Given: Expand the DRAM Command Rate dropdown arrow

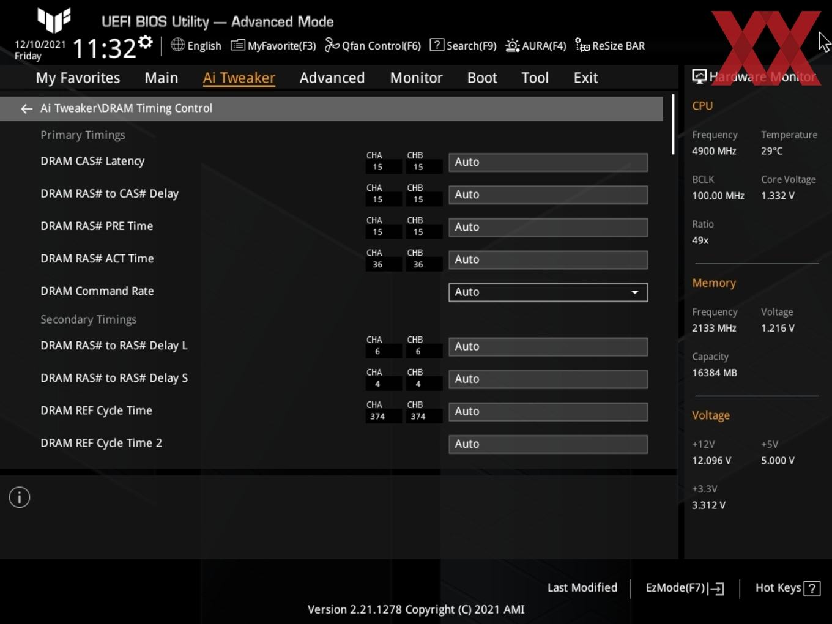Looking at the screenshot, I should click(635, 292).
